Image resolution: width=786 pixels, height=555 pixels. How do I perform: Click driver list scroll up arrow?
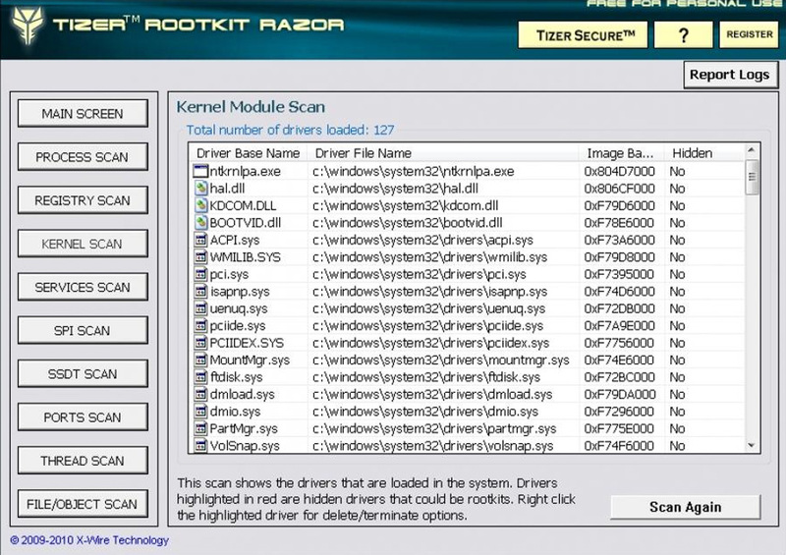pos(751,150)
